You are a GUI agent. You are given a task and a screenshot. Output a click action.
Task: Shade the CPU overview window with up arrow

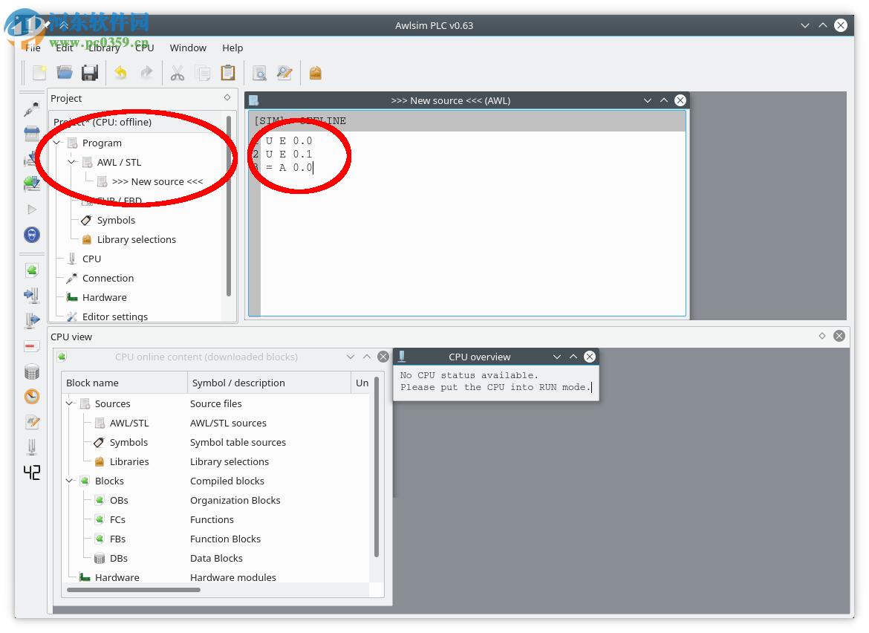point(573,357)
